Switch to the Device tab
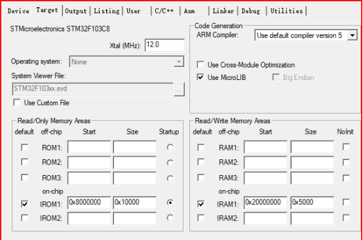 [18, 11]
